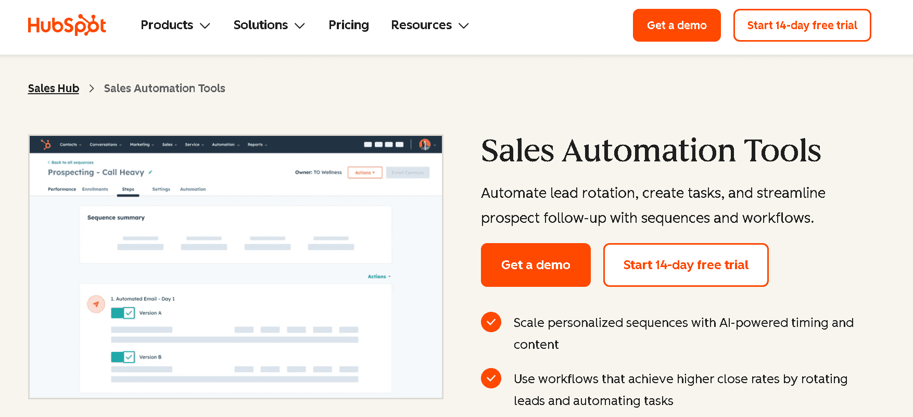Open Reports menu in product screenshot
This screenshot has height=417, width=913.
click(x=257, y=145)
